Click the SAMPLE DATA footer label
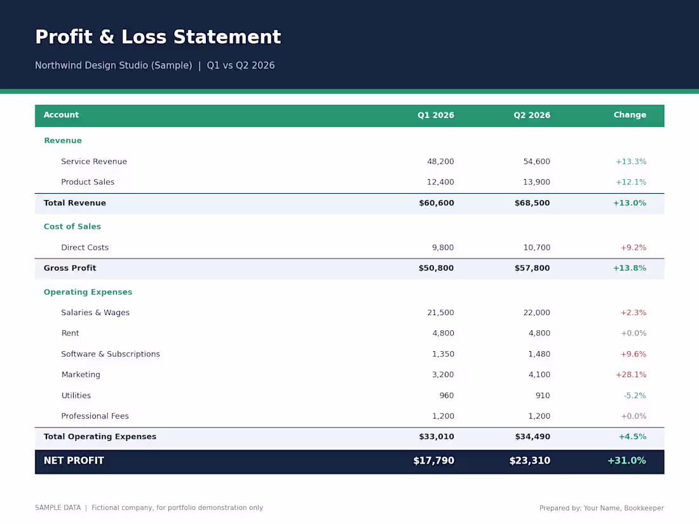This screenshot has height=524, width=699. (x=58, y=507)
